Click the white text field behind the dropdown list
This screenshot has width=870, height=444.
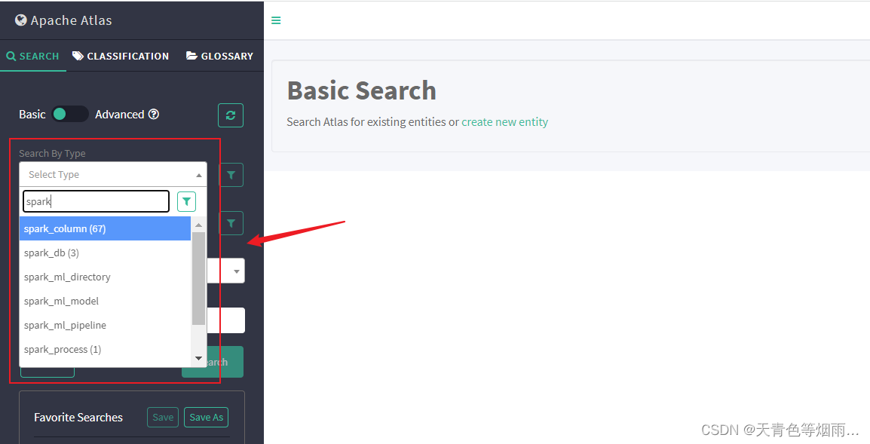click(226, 321)
